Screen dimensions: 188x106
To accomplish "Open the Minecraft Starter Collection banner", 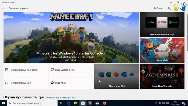I will point(71,37).
